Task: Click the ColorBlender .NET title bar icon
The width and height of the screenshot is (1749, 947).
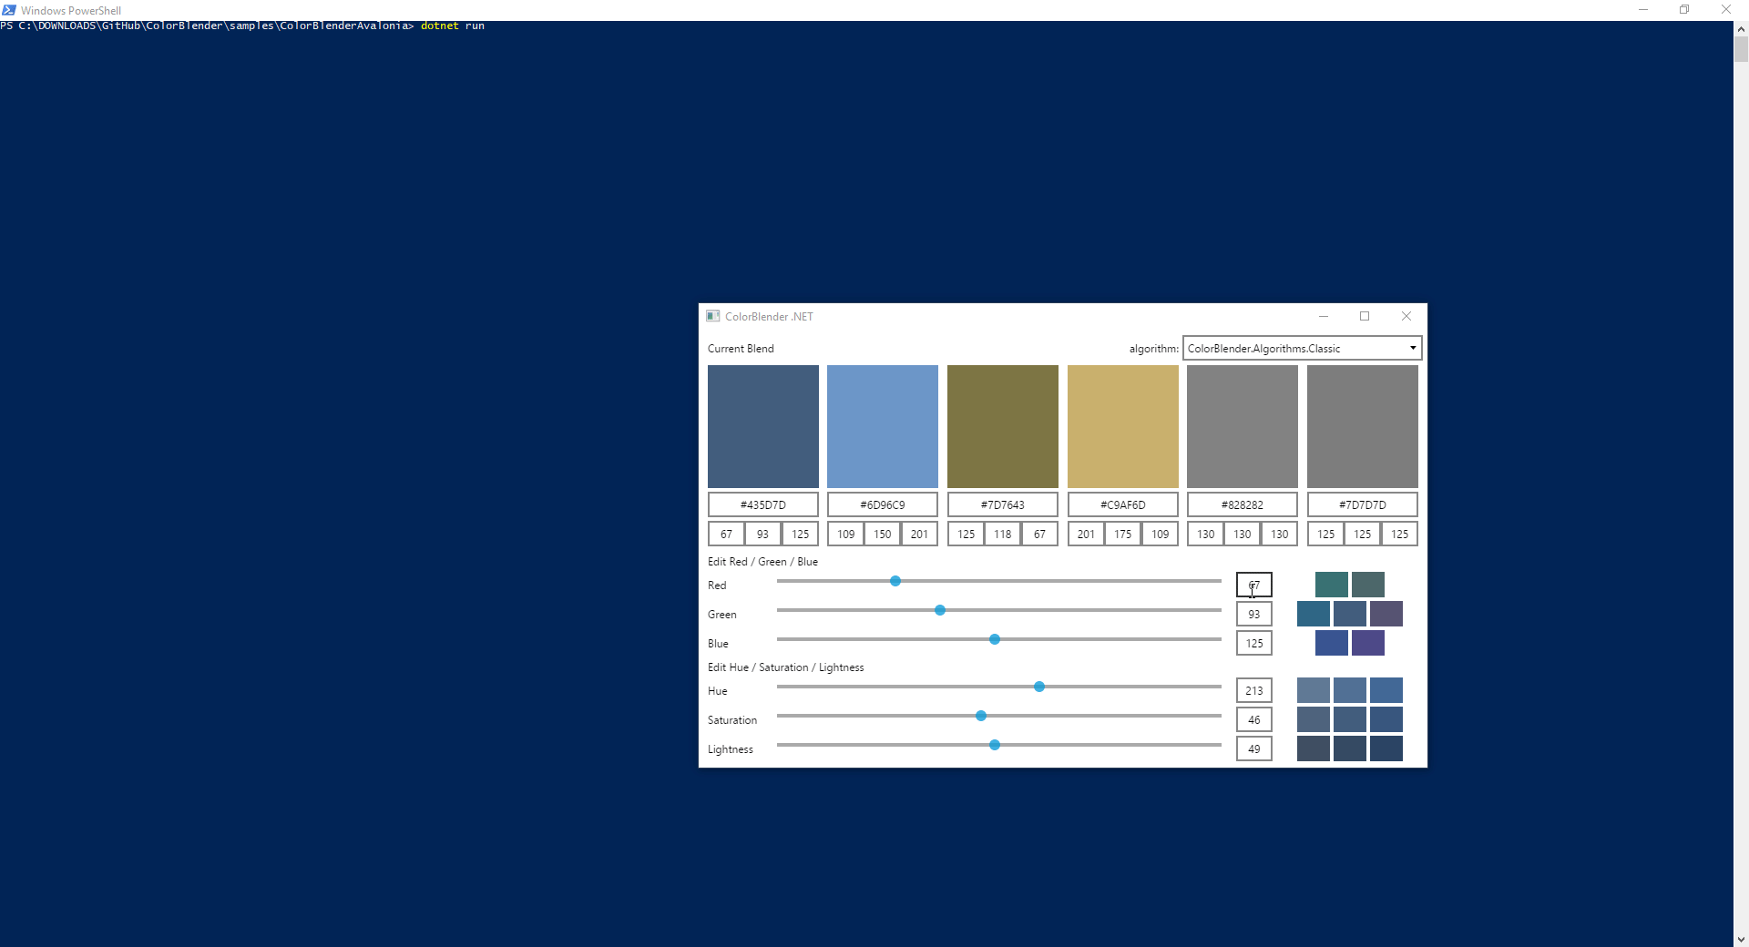Action: pos(713,316)
